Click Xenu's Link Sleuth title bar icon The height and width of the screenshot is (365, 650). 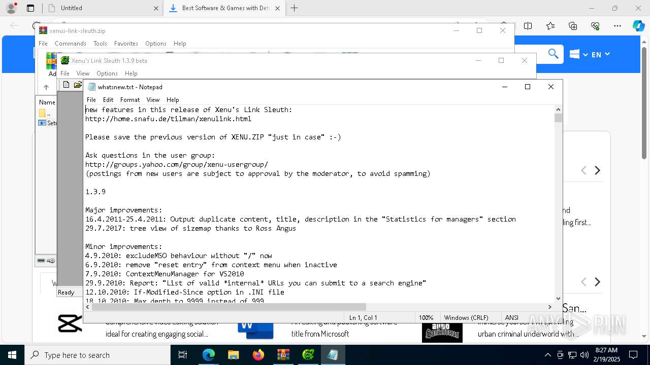pyautogui.click(x=65, y=60)
